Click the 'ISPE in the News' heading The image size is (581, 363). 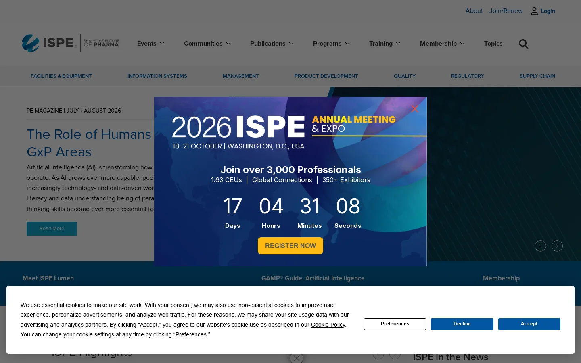pos(451,357)
